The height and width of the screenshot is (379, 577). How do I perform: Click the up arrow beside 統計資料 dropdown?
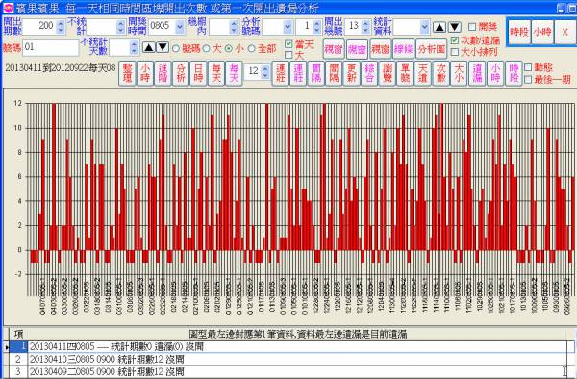tap(439, 27)
